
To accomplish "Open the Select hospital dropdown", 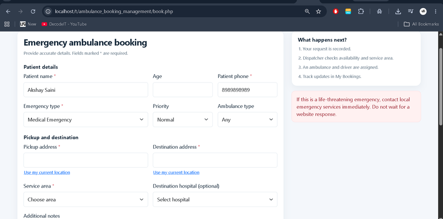I will 215,200.
